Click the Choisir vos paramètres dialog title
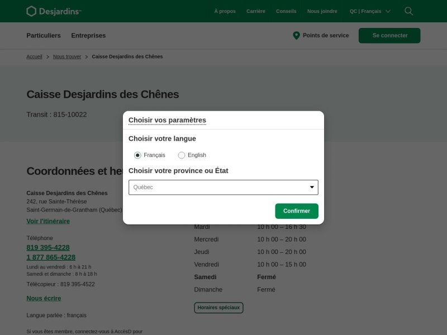This screenshot has height=335, width=447. pyautogui.click(x=167, y=120)
